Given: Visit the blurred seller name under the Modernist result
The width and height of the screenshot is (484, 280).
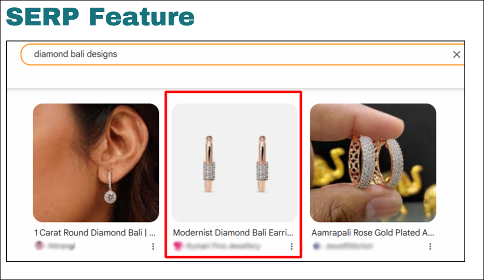Looking at the screenshot, I should [x=223, y=246].
